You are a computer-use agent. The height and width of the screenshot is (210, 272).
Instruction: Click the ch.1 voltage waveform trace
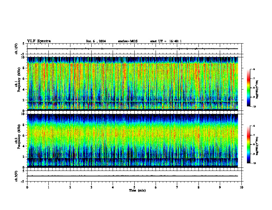[x=133, y=49]
